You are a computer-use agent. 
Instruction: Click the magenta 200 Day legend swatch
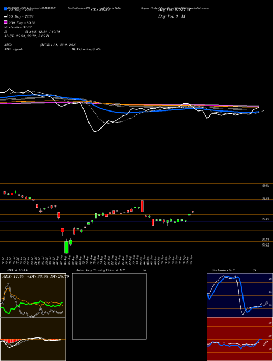(5, 22)
